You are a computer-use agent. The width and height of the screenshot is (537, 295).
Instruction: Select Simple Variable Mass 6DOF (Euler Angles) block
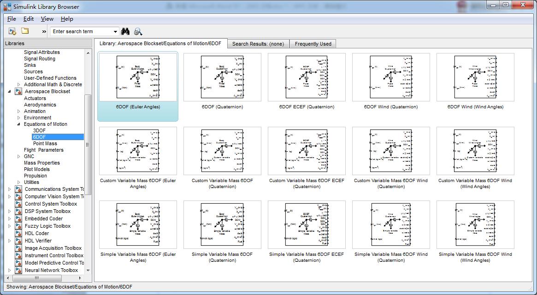click(x=138, y=232)
